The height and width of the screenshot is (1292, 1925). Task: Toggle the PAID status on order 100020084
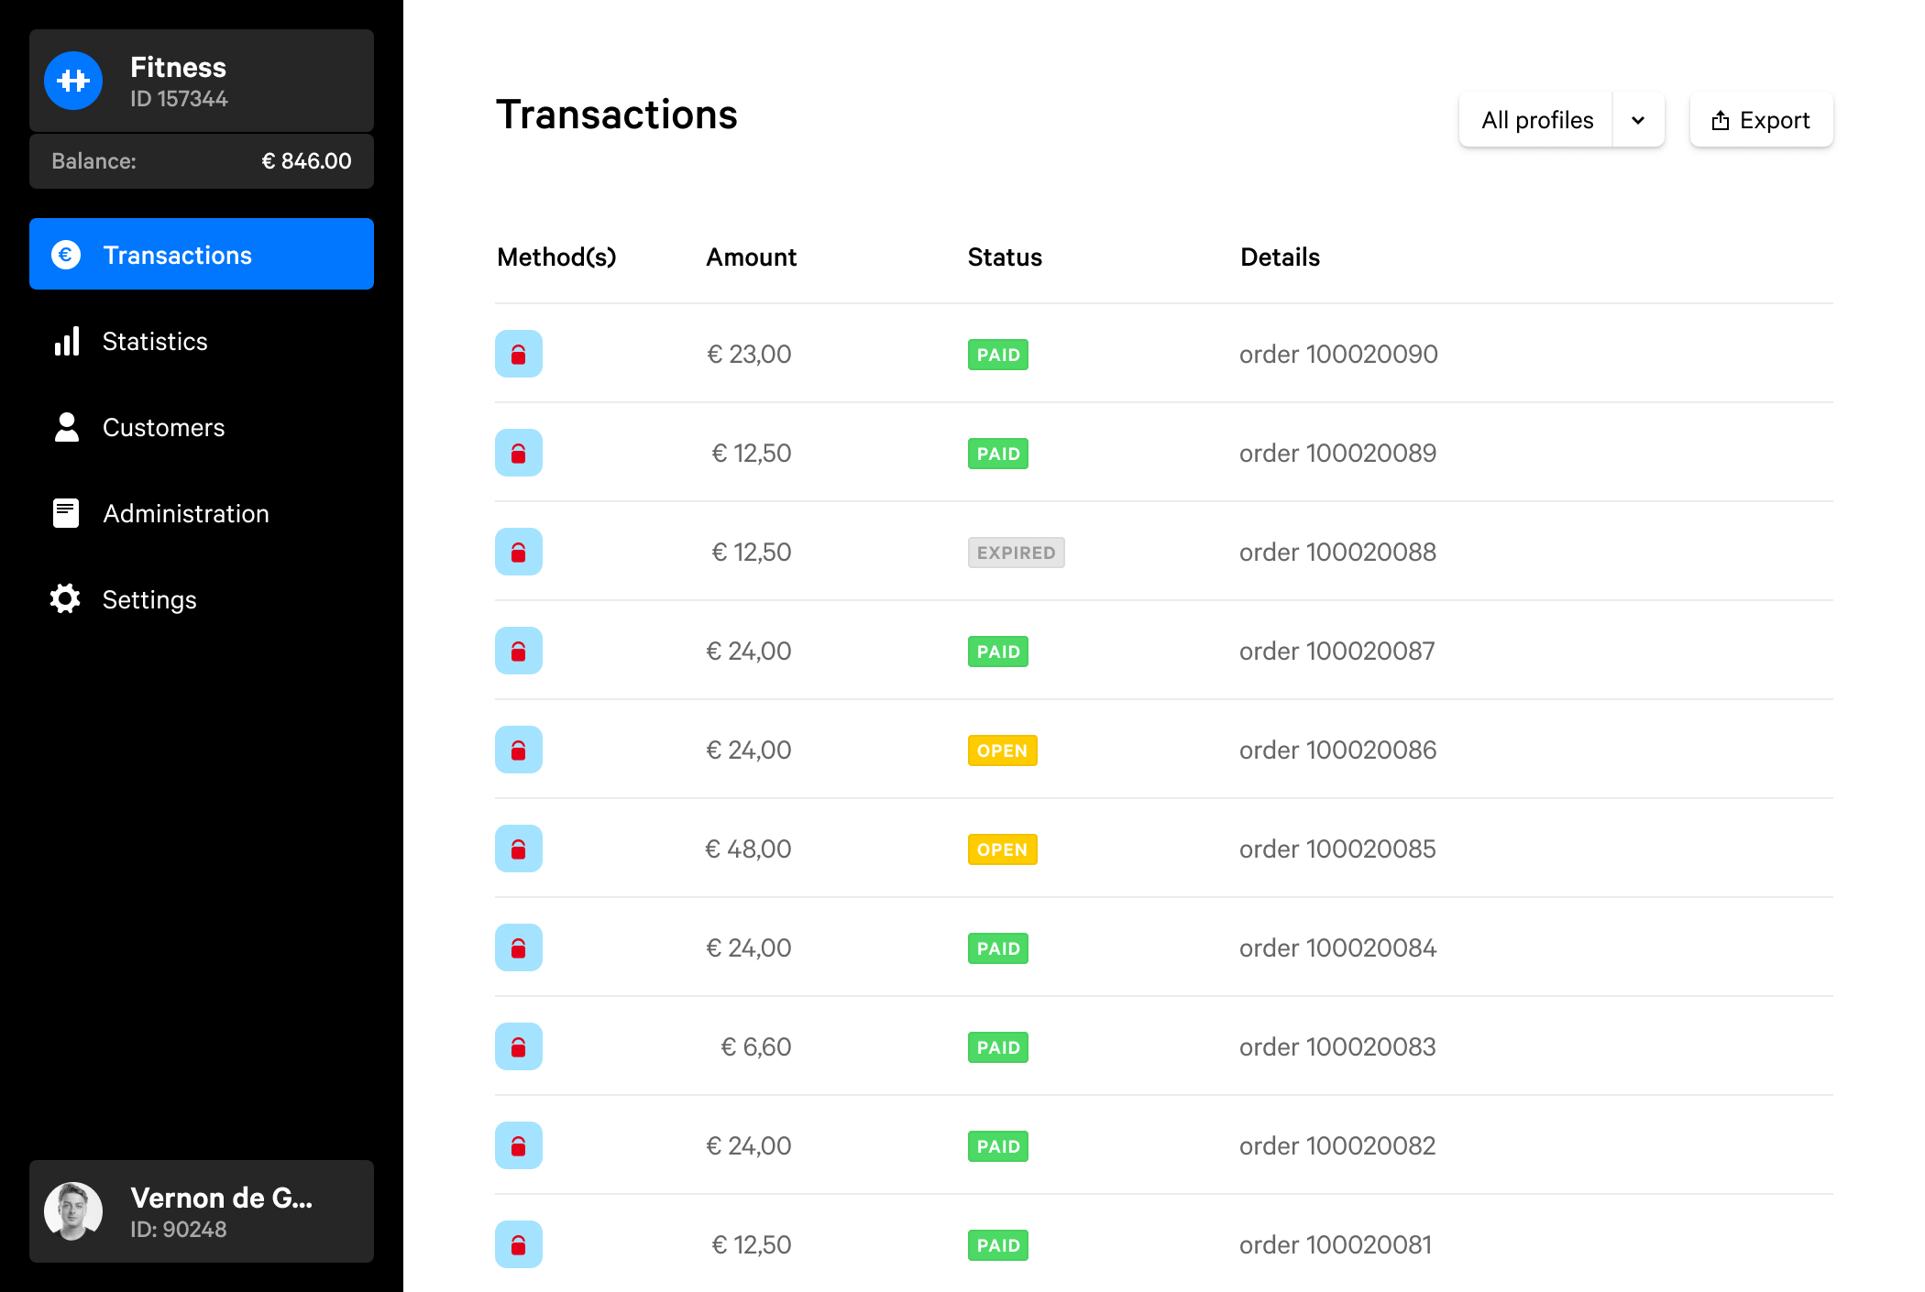click(999, 947)
